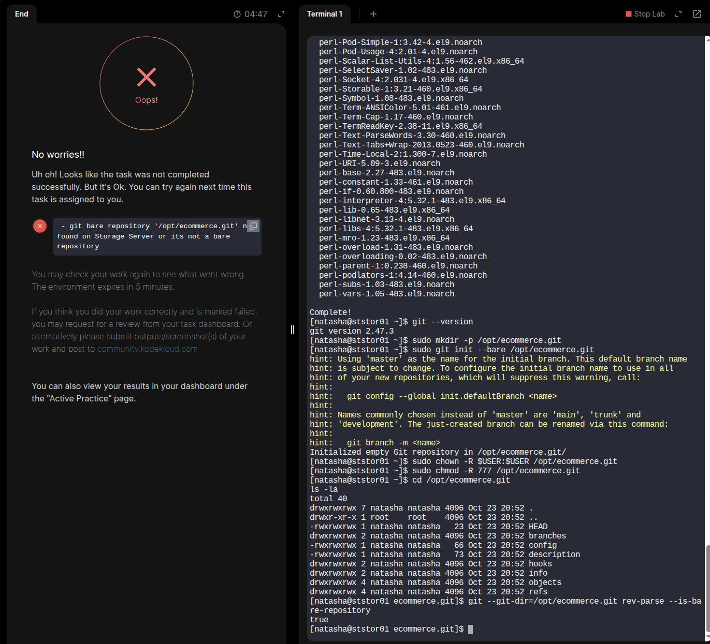Click the large Oops X icon
710x644 pixels.
tap(147, 77)
